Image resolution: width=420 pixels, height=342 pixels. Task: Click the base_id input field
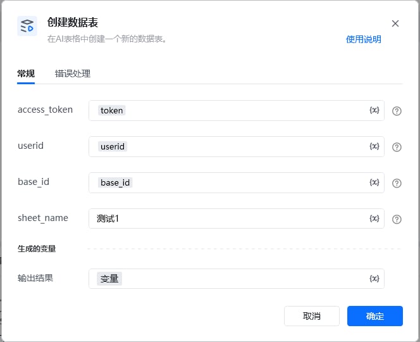click(x=237, y=182)
